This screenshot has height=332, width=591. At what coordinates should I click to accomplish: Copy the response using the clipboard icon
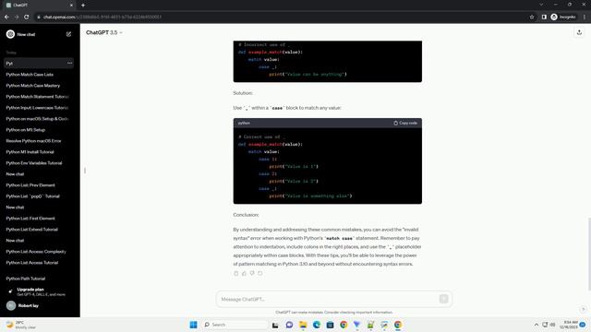236,273
